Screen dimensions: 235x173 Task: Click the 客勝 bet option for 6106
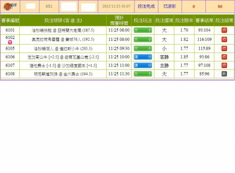point(164,57)
